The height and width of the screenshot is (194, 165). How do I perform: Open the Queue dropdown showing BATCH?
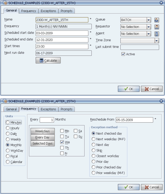(x=149, y=20)
